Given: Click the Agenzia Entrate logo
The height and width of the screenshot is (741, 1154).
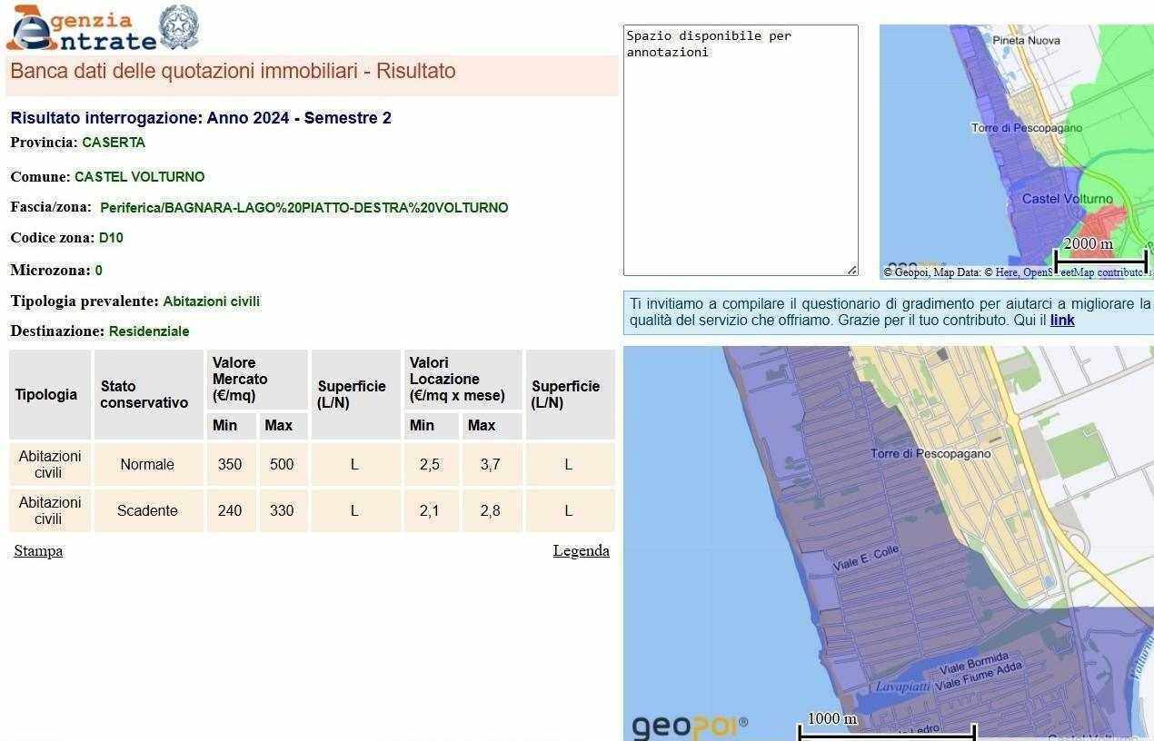Looking at the screenshot, I should [82, 29].
